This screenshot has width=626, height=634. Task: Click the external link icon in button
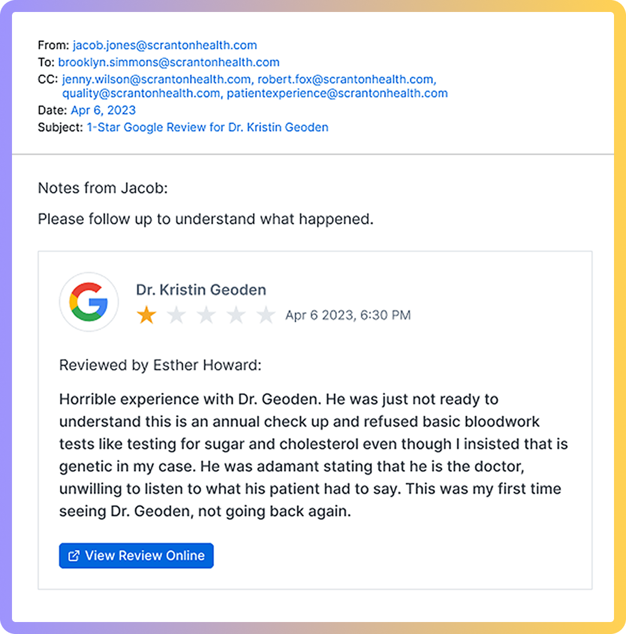(x=74, y=555)
